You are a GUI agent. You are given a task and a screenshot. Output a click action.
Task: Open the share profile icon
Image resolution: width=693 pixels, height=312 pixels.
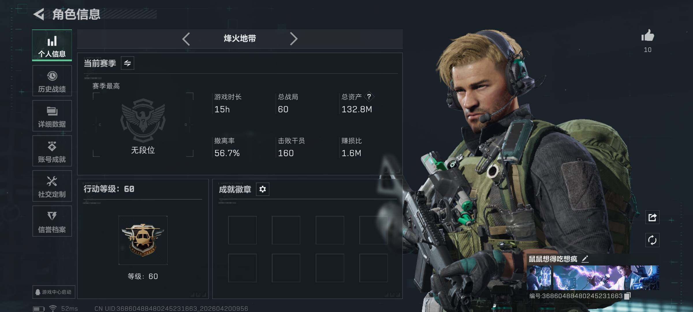[652, 217]
